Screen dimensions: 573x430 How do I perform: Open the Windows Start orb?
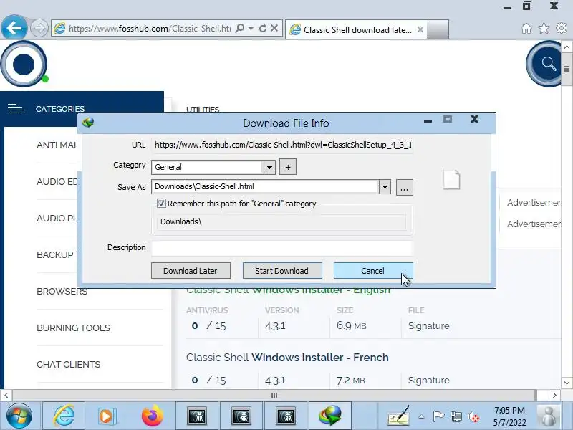coord(19,416)
